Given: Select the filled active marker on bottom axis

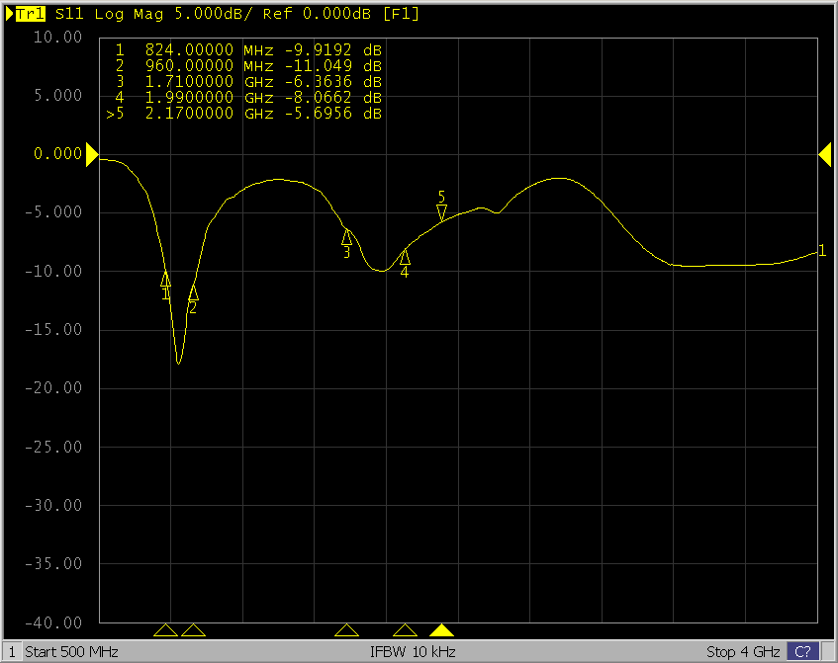Looking at the screenshot, I should [x=442, y=630].
